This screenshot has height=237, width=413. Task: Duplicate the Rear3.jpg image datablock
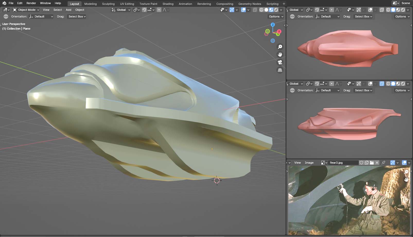[x=366, y=163]
